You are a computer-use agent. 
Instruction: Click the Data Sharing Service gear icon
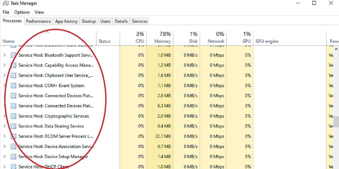[13, 126]
